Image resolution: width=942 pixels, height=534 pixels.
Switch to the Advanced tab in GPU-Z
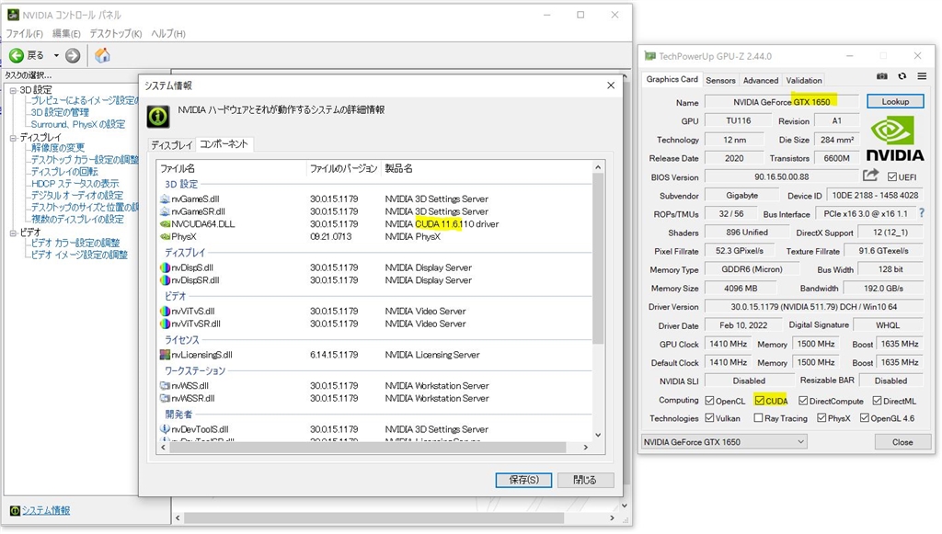pos(761,80)
